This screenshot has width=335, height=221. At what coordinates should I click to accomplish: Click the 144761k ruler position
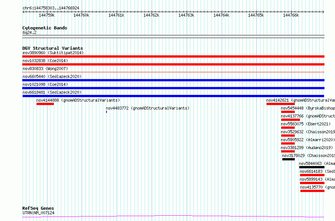click(x=116, y=15)
